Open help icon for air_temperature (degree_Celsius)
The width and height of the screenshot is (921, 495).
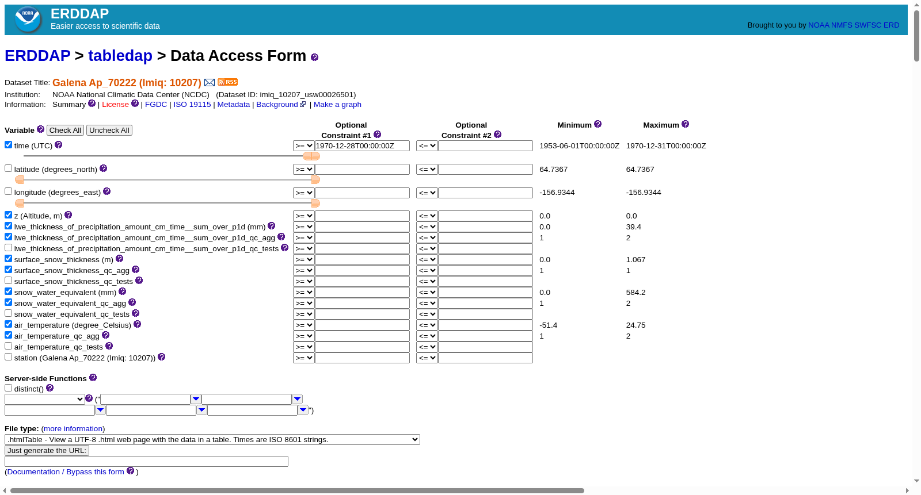(137, 324)
